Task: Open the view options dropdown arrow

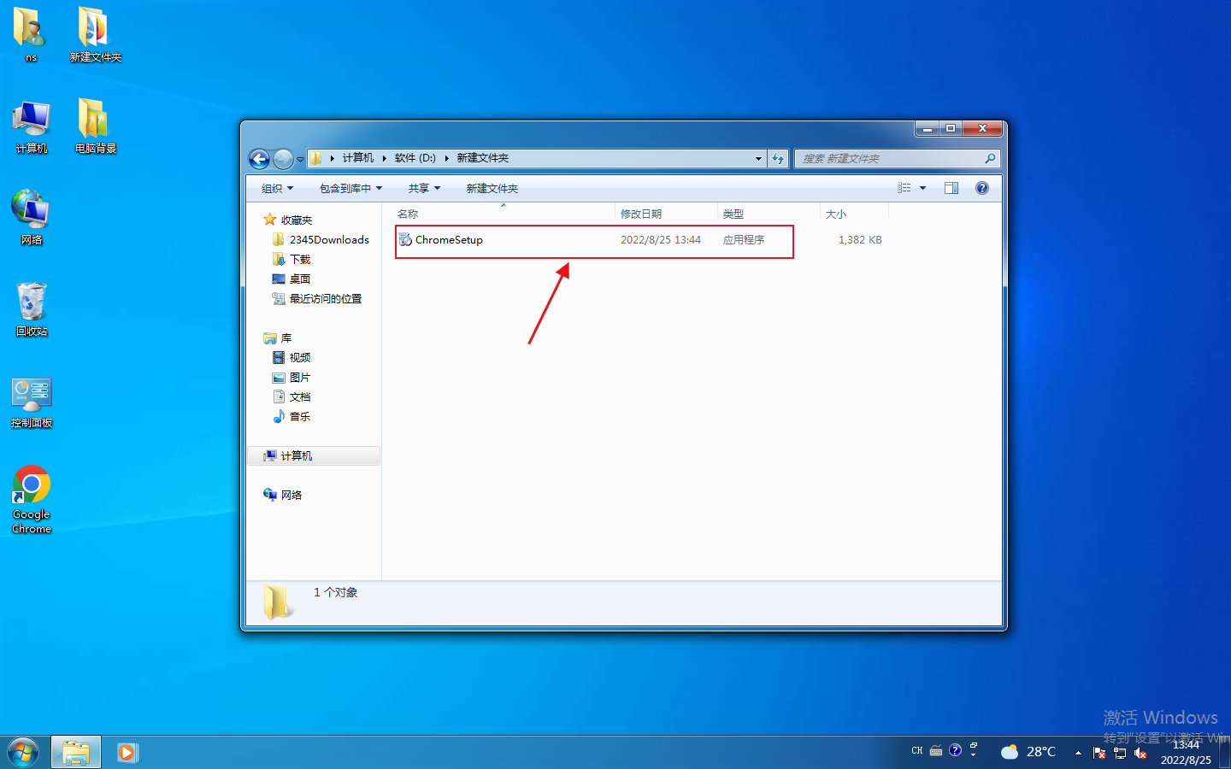Action: (x=922, y=188)
